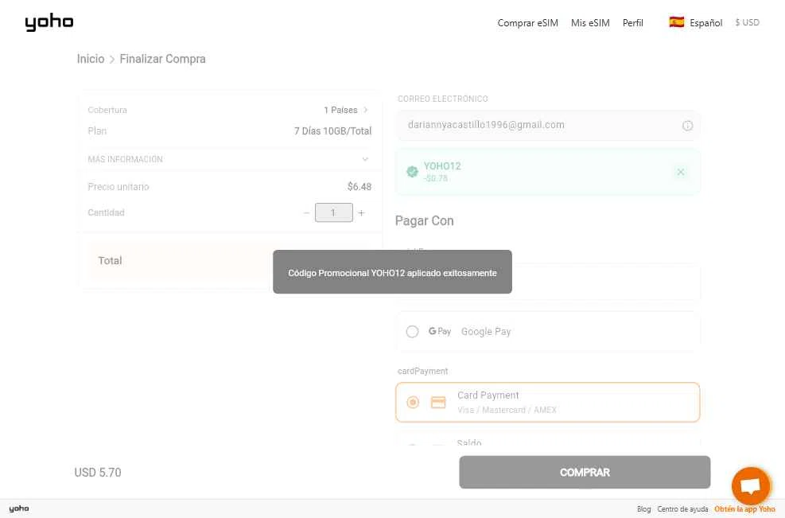Screen dimensions: 785x518
Task: Click the 'CORREO ELECTRÓNICO' field label
Action: [x=442, y=99]
